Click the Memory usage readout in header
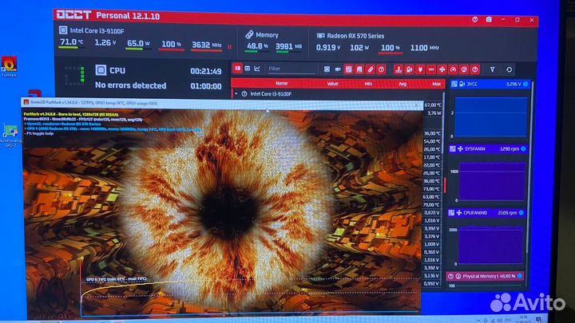575x323 pixels. [x=271, y=45]
